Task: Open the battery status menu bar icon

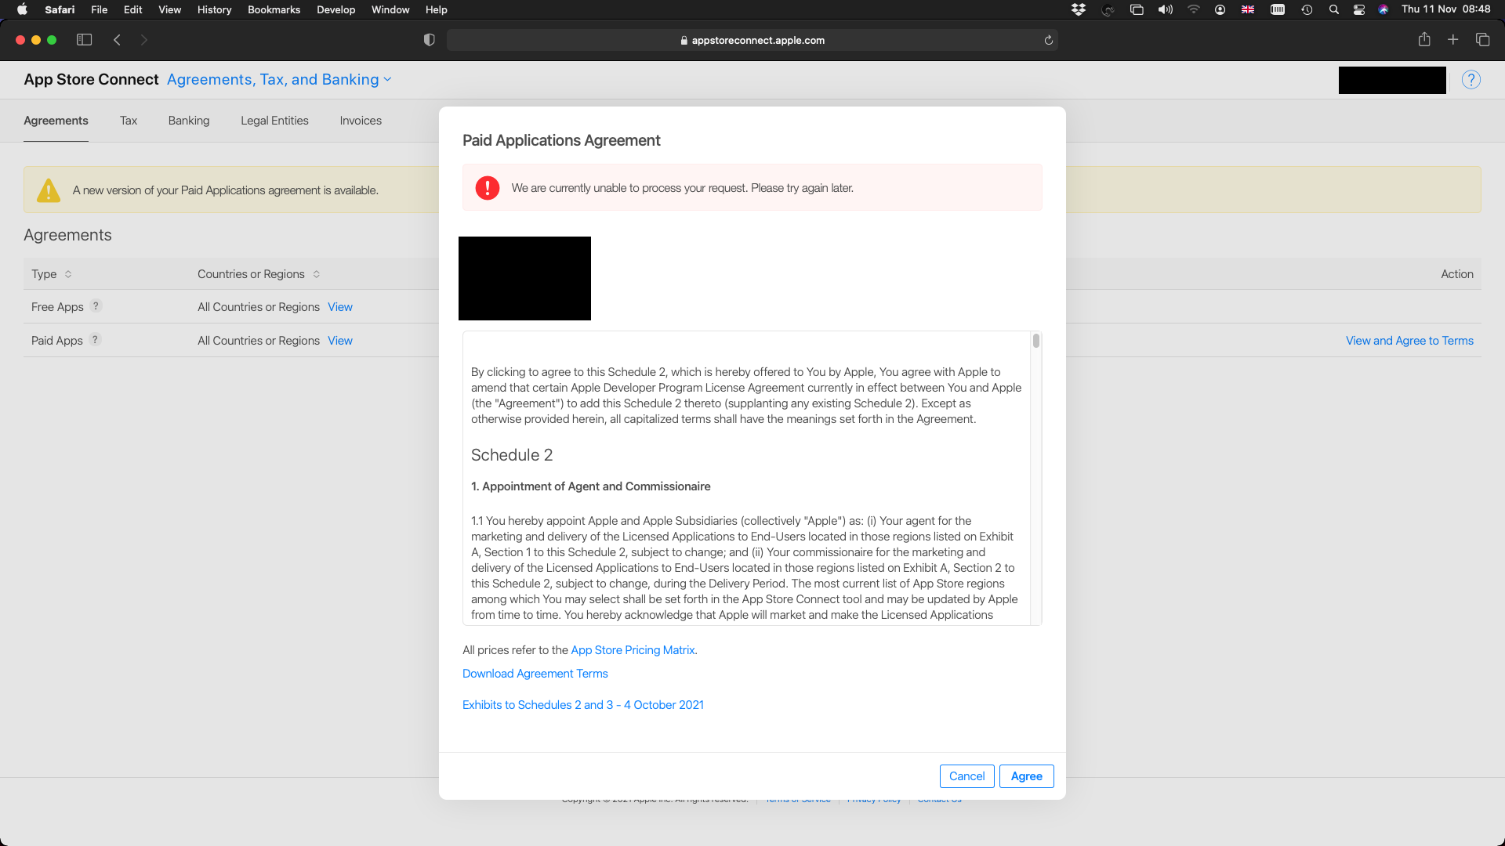Action: (1278, 9)
